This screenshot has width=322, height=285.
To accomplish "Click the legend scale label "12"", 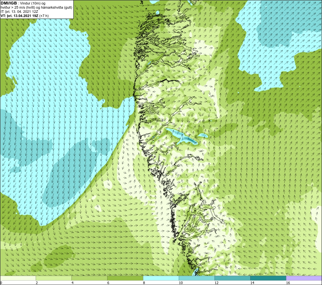I will [216, 283].
